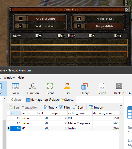The image size is (132, 149).
Task: Switch to the Objects tab
Action: (16, 100)
